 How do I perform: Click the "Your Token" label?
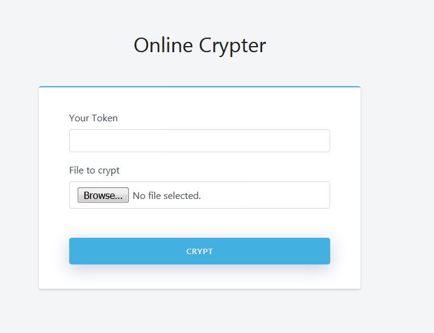(93, 118)
